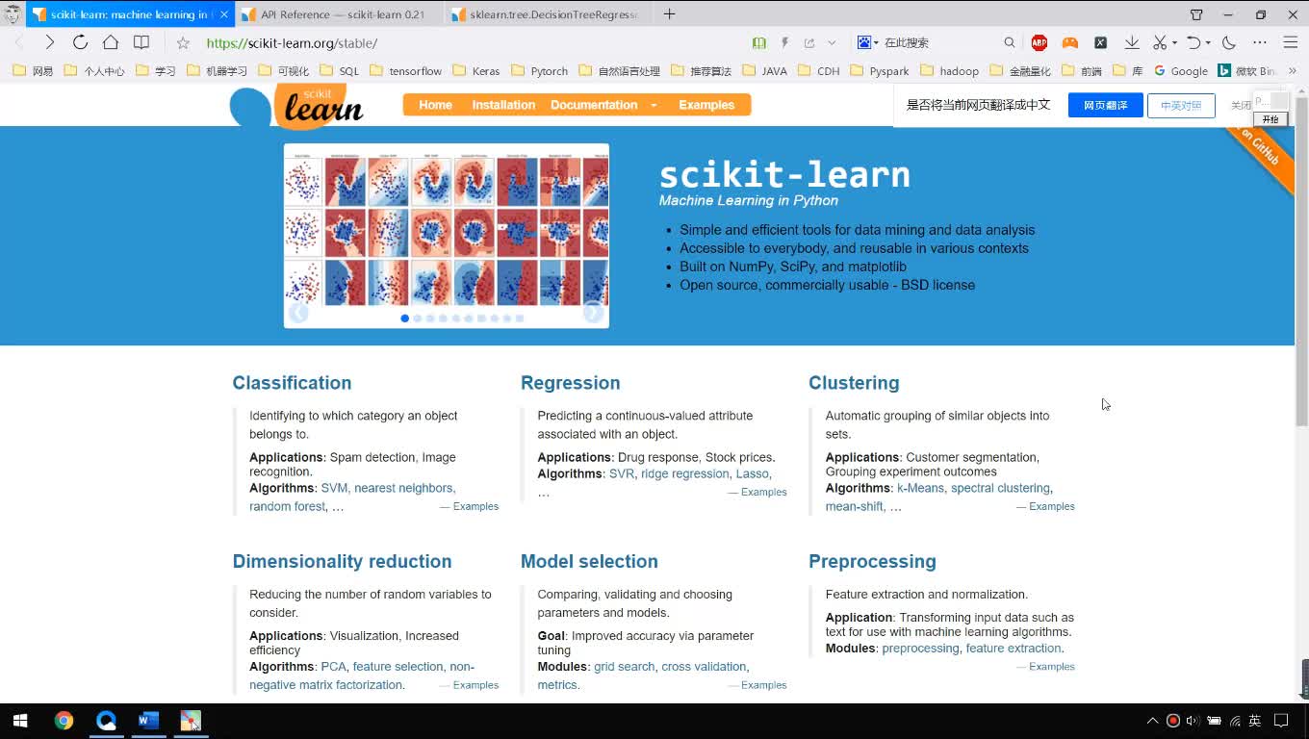Go to the browser home page icon
1309x739 pixels.
pos(111,42)
